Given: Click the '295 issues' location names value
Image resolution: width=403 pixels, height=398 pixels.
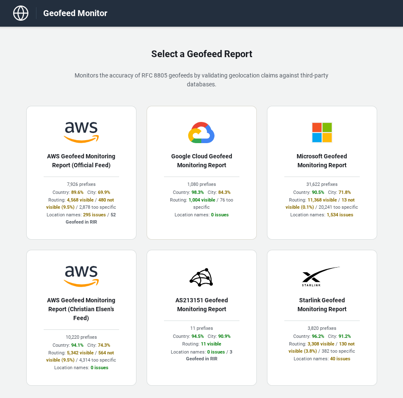Looking at the screenshot, I should [94, 215].
